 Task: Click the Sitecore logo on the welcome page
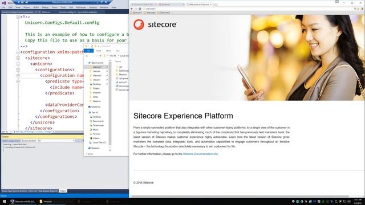pos(155,24)
